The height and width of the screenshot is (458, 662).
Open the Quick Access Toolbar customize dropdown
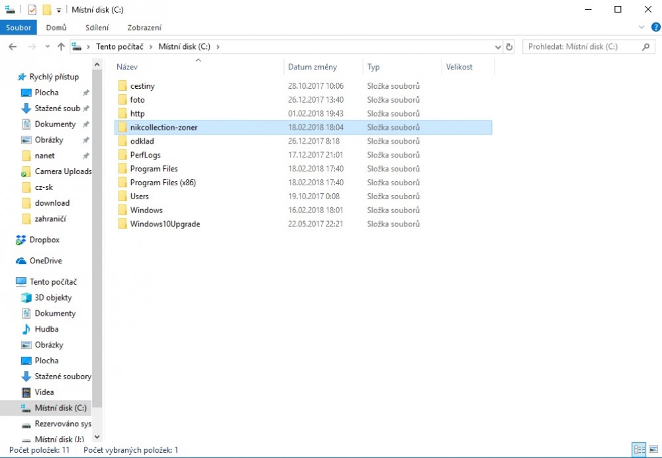point(59,10)
